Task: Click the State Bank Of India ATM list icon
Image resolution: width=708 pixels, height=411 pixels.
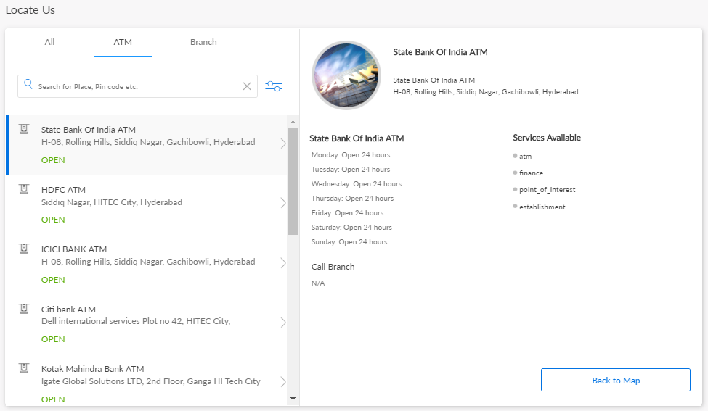Action: pyautogui.click(x=24, y=130)
